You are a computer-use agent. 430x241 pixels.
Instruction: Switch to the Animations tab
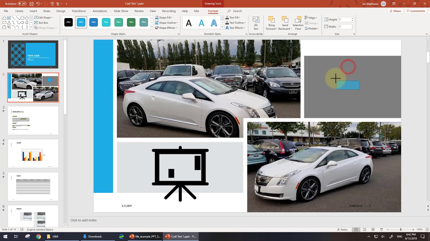100,11
